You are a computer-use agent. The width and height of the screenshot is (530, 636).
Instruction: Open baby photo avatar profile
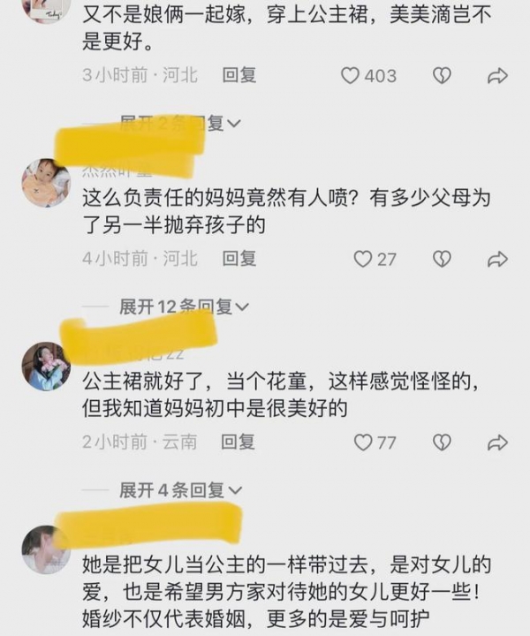point(46,183)
